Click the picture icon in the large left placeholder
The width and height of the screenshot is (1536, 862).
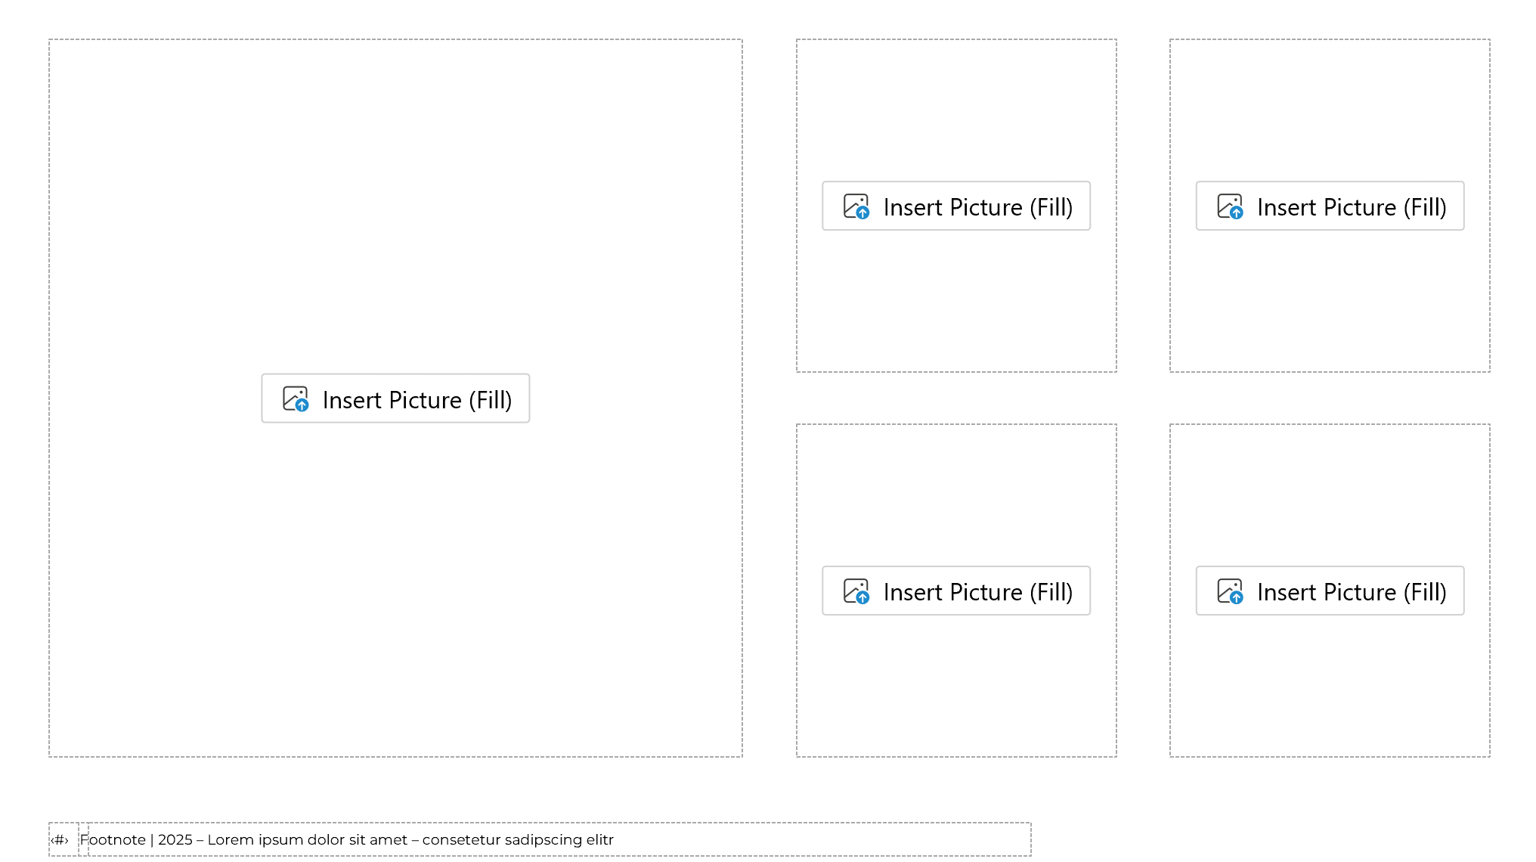(x=296, y=399)
